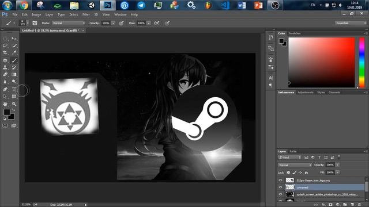The image size is (369, 207).
Task: Create a new fill or adjustment layer
Action: click(338, 205)
